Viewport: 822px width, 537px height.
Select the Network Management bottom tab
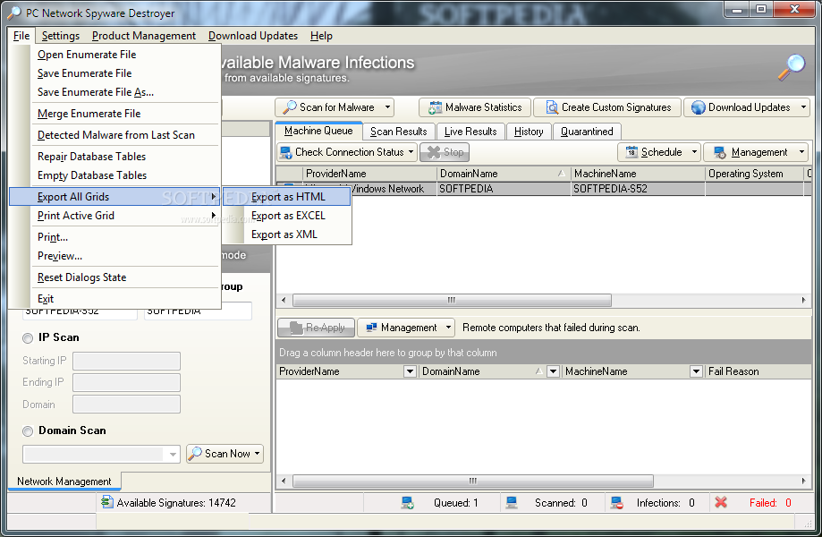pos(64,481)
